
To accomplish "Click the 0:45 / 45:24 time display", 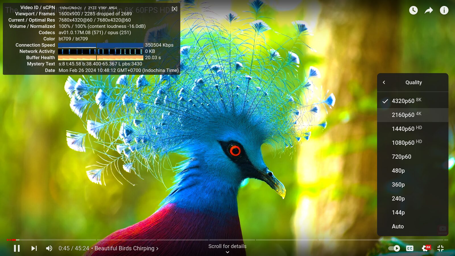I will [x=74, y=248].
